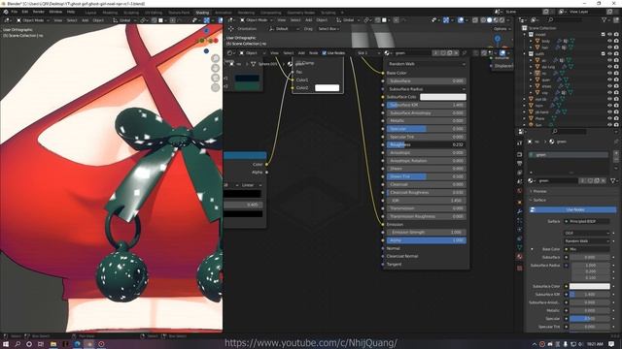Switch to the Animation workspace tab
Screen dimensions: 622x349
pos(224,13)
